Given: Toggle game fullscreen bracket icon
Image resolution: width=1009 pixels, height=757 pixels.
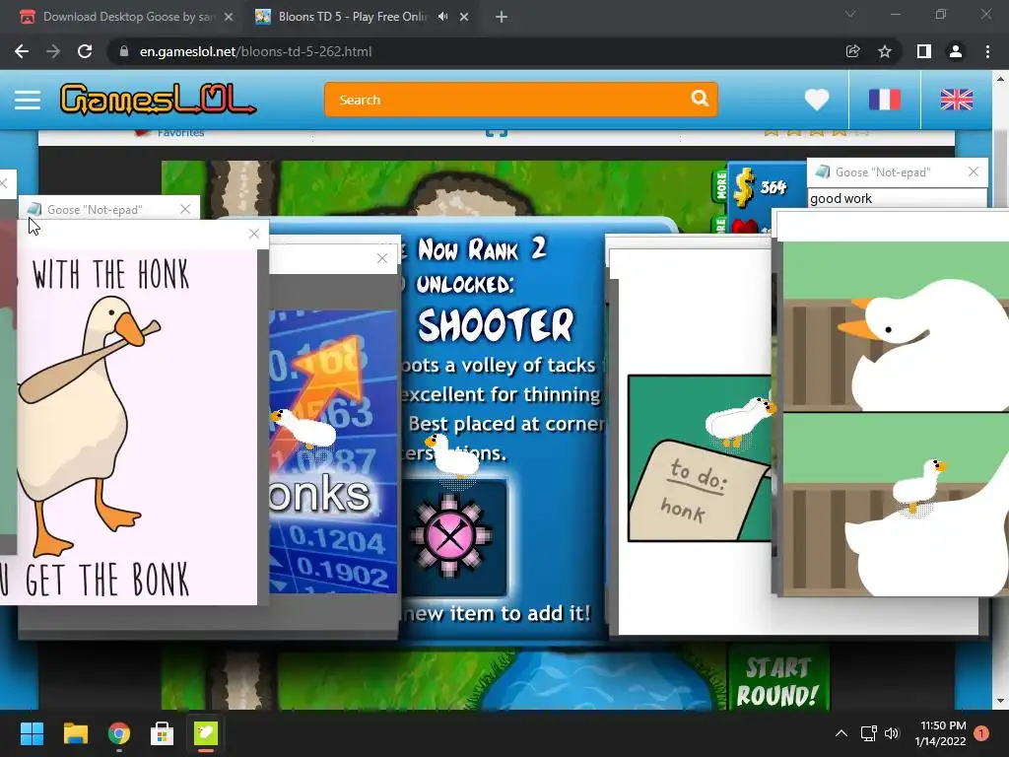Looking at the screenshot, I should [497, 132].
